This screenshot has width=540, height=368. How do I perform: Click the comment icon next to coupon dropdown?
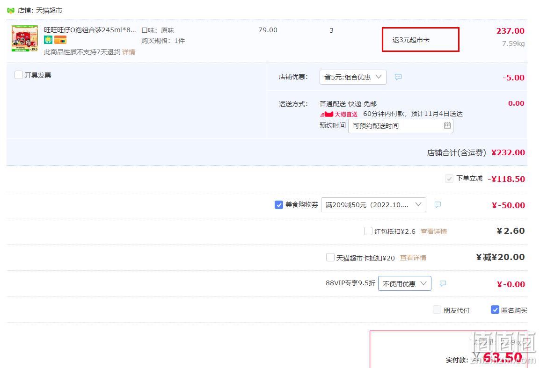coord(438,205)
